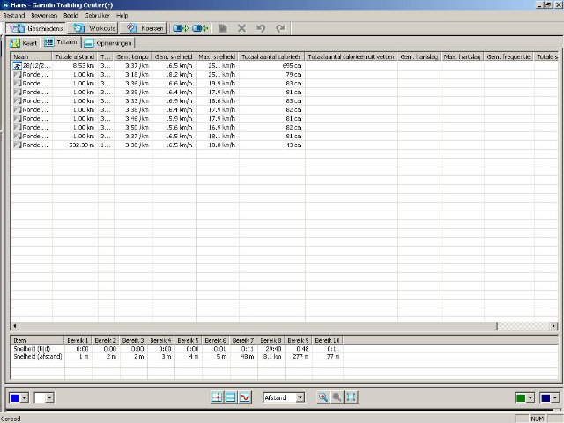Sort by Gem. tempo column header

pyautogui.click(x=133, y=56)
